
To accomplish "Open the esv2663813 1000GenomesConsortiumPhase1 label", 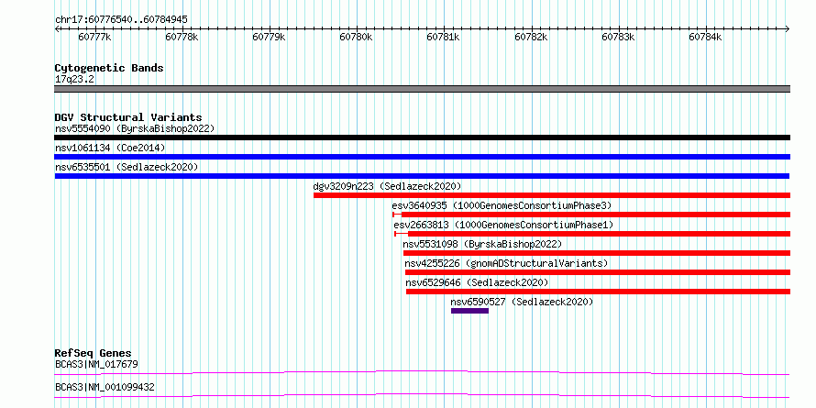I will tap(503, 225).
